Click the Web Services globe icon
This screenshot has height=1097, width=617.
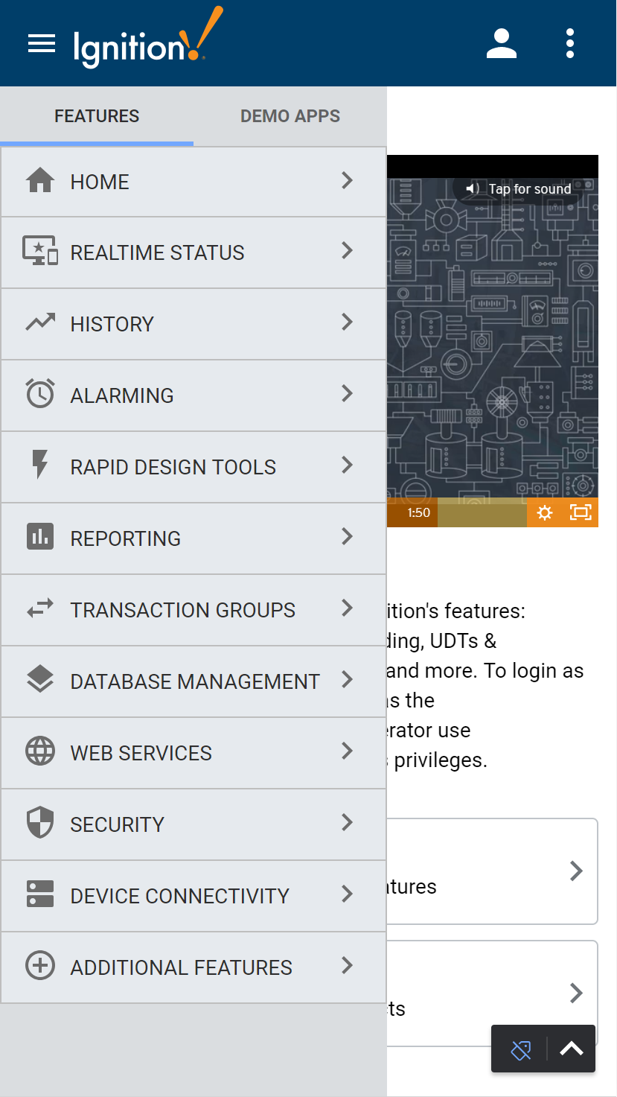click(x=40, y=751)
